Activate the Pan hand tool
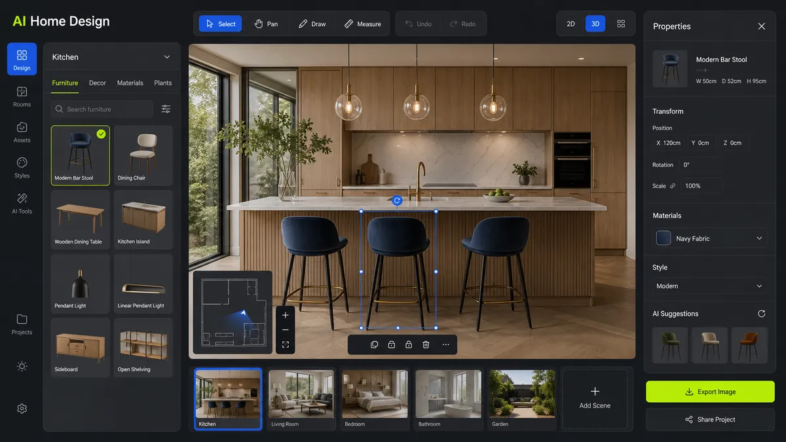 [x=266, y=24]
